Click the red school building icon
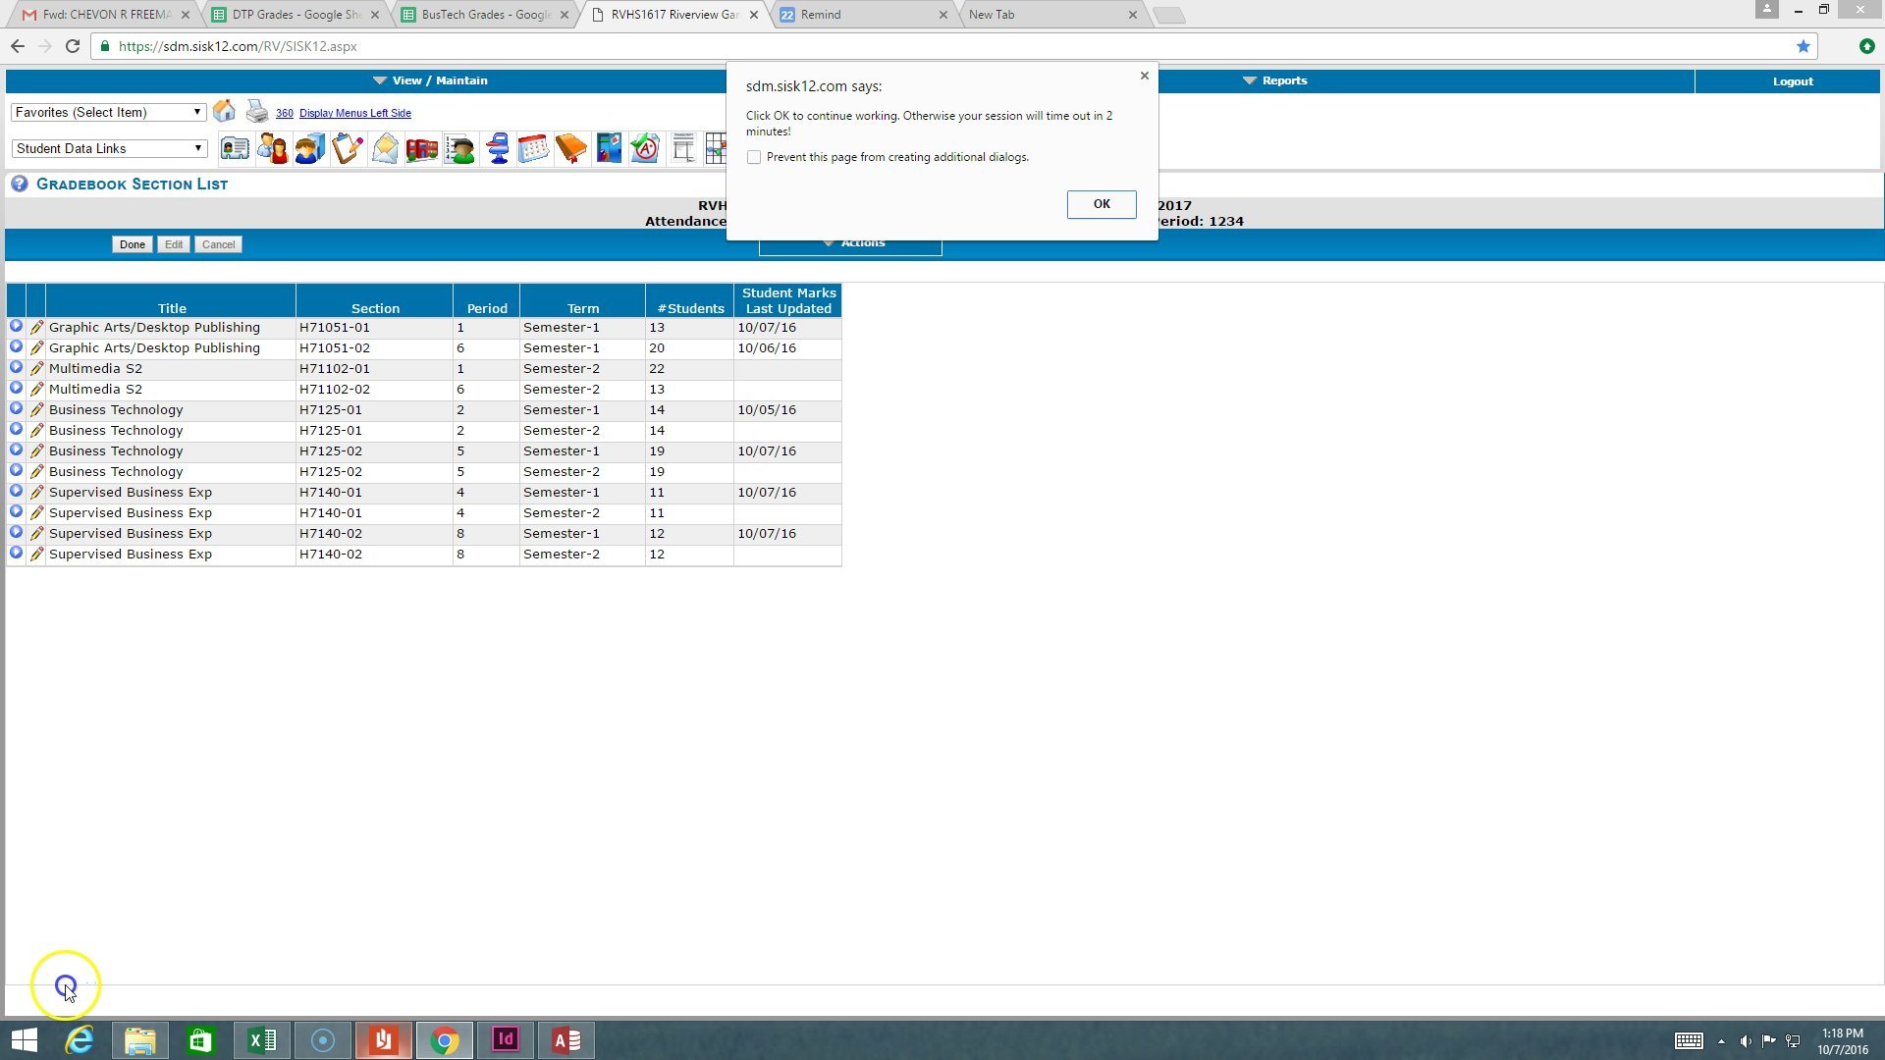Screen dimensions: 1885x1060 point(422,148)
